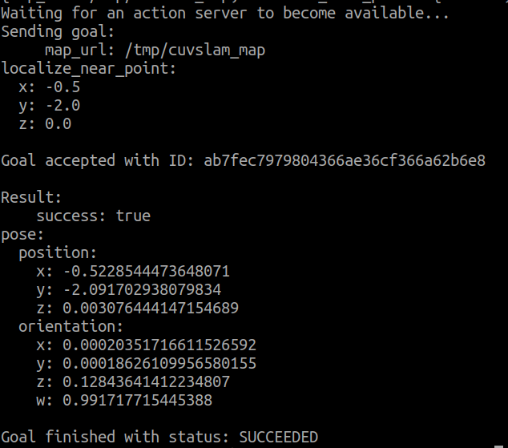The image size is (508, 448).
Task: Click the "Result:" heading line
Action: click(x=31, y=197)
